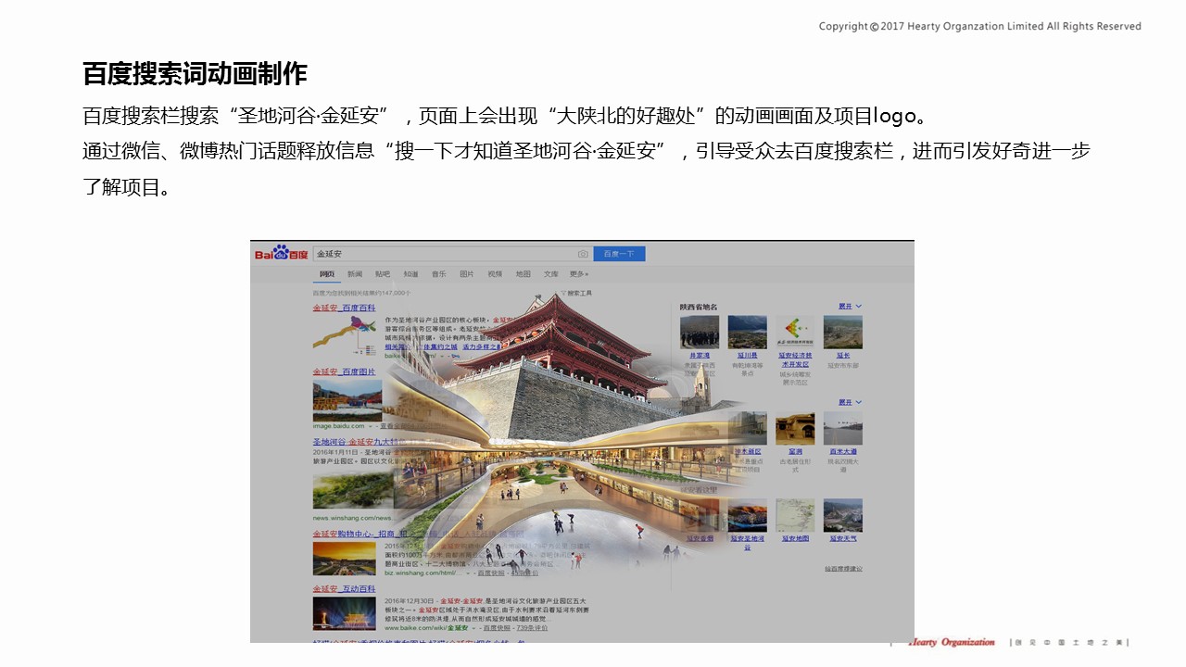Viewport: 1186px width, 667px height.
Task: Switch to the 新闻 tab
Action: point(355,274)
